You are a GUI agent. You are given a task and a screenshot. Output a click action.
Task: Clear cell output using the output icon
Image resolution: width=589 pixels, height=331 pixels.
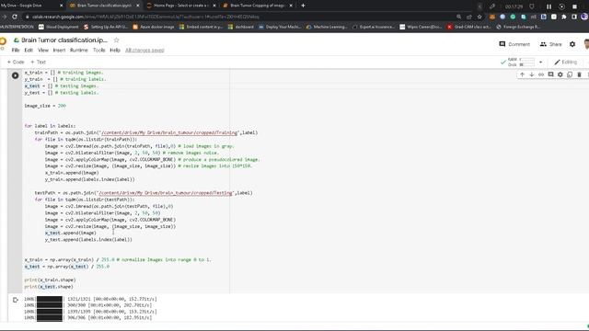(16, 300)
